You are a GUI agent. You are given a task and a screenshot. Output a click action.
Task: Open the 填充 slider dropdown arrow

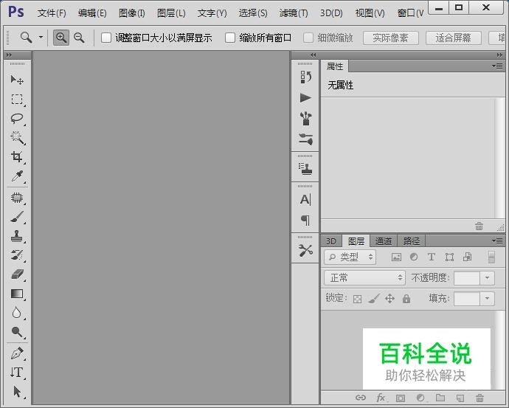pos(487,299)
